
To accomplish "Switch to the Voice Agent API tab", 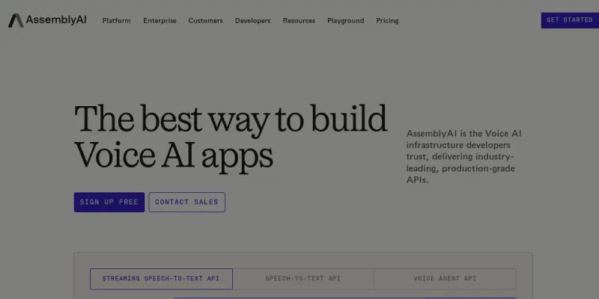I will (x=445, y=279).
